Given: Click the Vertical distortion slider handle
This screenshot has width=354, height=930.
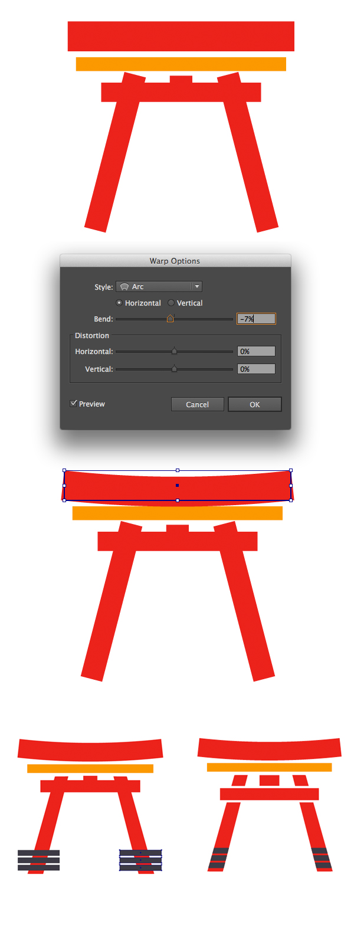Looking at the screenshot, I should click(x=174, y=369).
